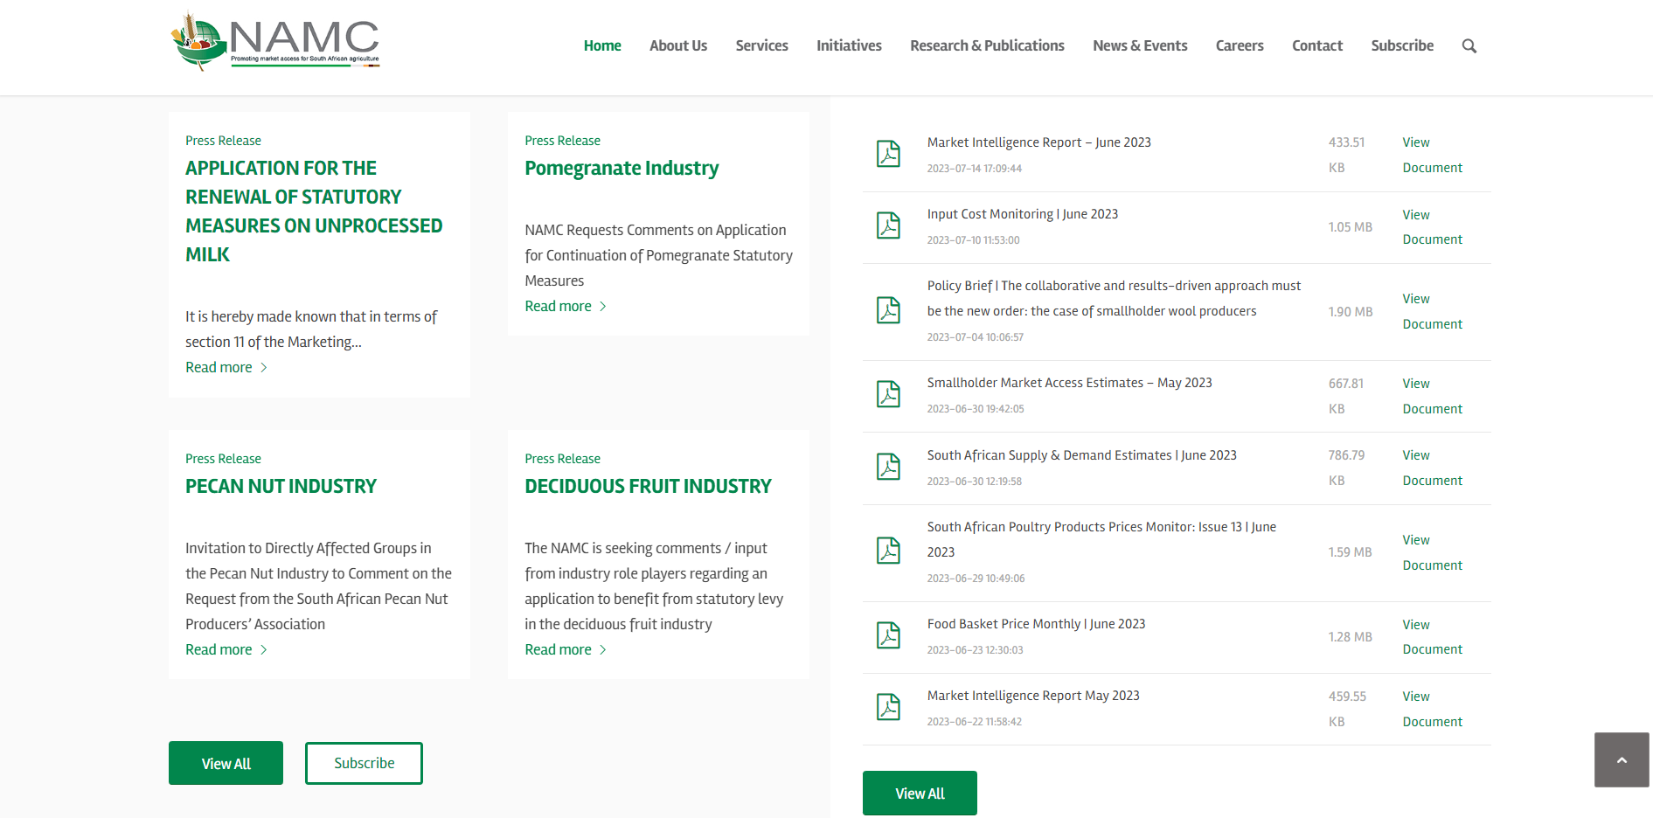Click PDF icon for Poultry Products Prices Monitor
The height and width of the screenshot is (818, 1653).
[x=888, y=551]
